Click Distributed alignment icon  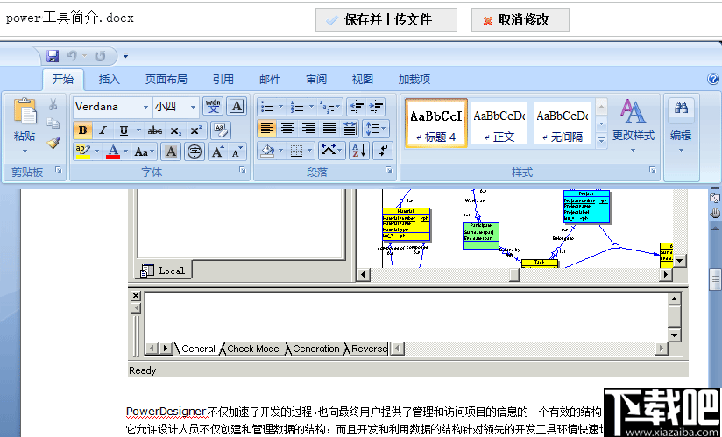point(350,129)
